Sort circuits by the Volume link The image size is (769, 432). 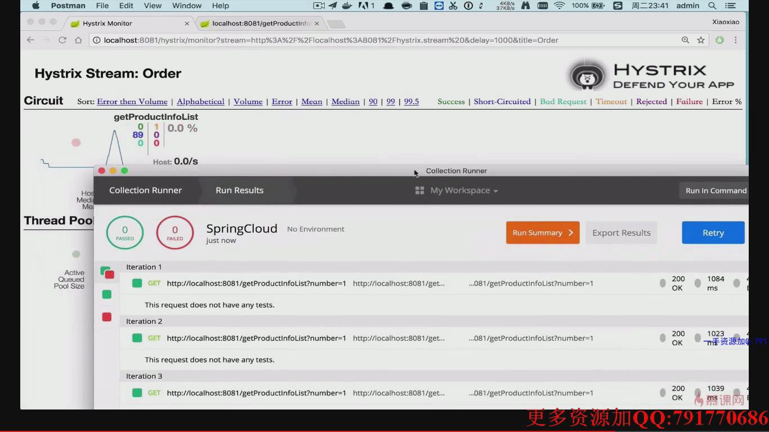click(248, 102)
